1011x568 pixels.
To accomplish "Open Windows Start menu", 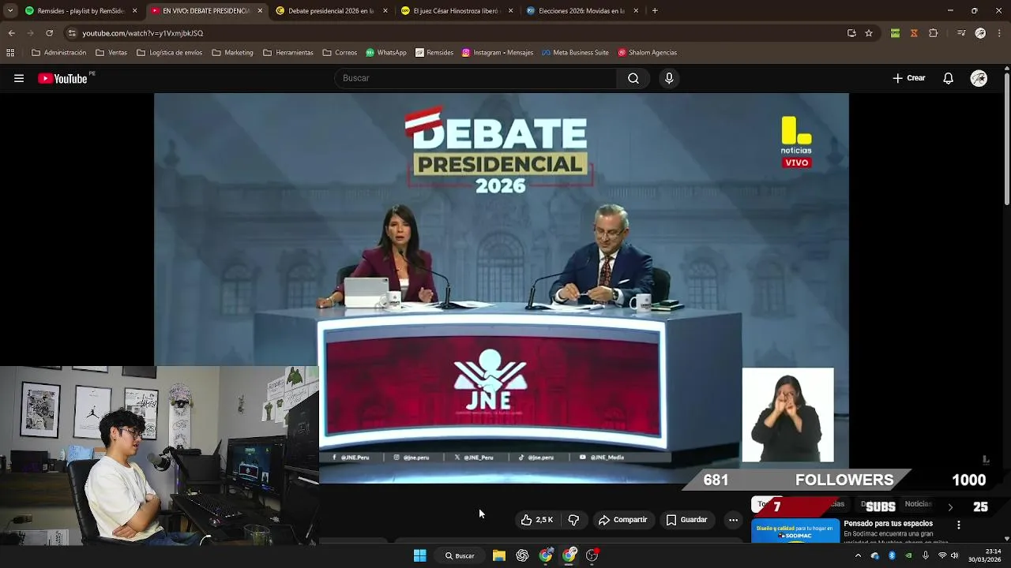I will [x=419, y=555].
